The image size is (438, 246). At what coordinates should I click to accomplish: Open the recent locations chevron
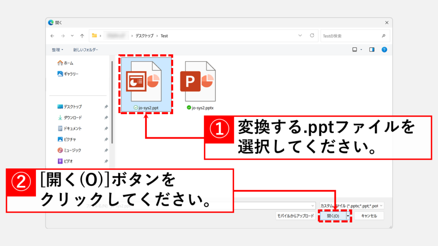point(72,36)
